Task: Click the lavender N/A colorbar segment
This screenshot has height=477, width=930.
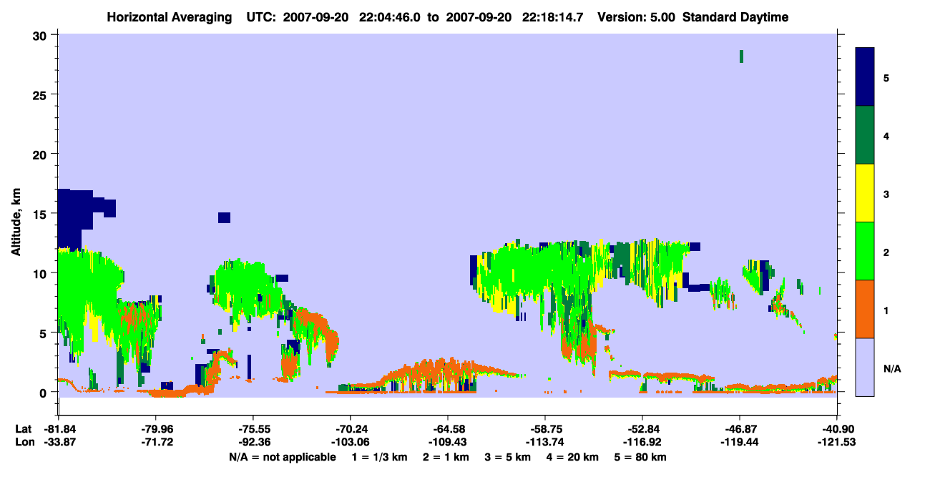Action: pyautogui.click(x=865, y=367)
